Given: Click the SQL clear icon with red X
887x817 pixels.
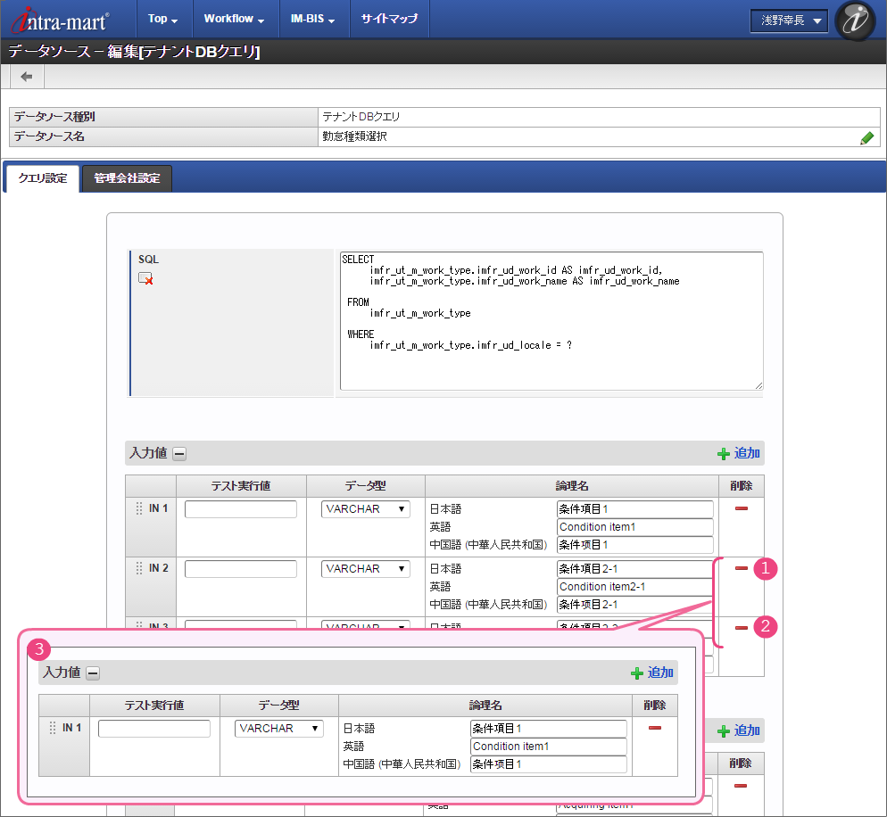Looking at the screenshot, I should (145, 279).
